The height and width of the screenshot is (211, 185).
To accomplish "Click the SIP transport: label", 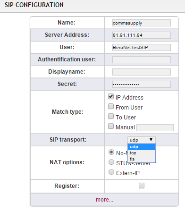I will point(68,140).
